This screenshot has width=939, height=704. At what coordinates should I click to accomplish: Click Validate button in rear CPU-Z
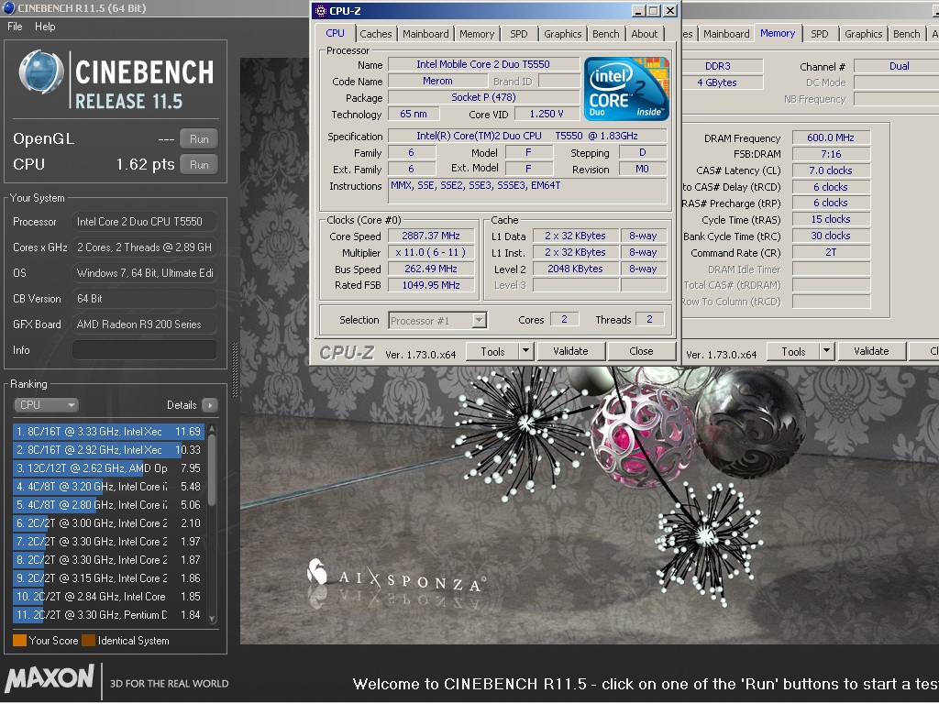click(871, 351)
